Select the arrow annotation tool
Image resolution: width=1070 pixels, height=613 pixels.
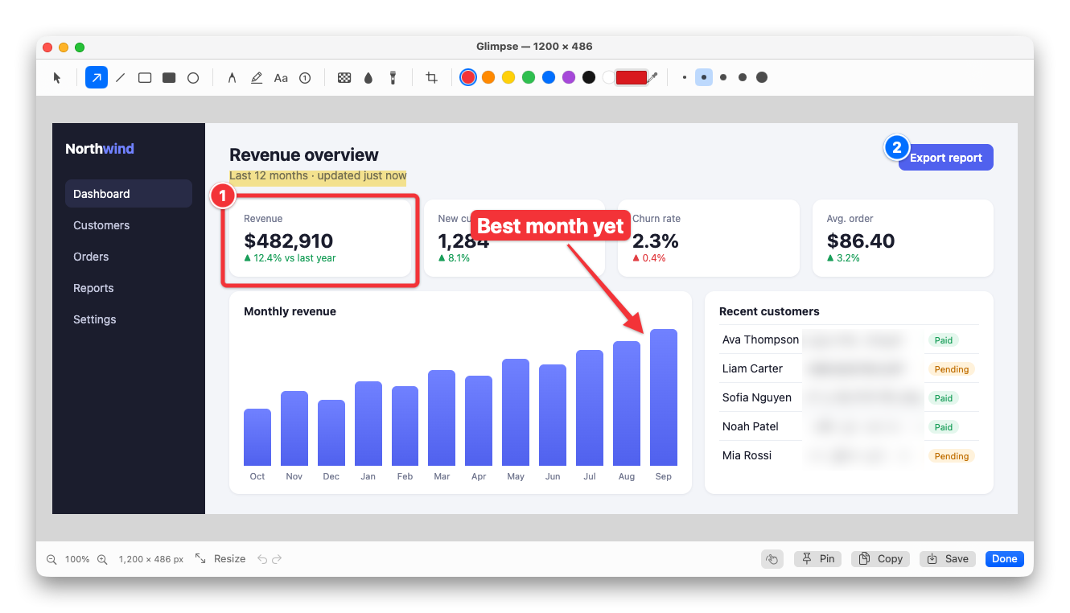[x=97, y=78]
